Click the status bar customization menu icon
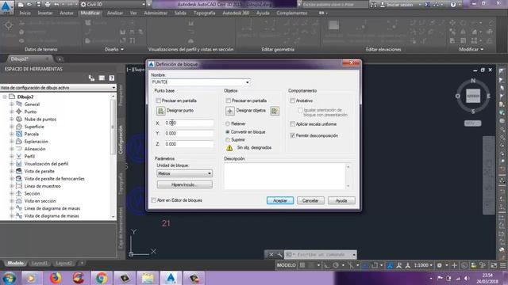This screenshot has width=508, height=285. click(x=502, y=265)
